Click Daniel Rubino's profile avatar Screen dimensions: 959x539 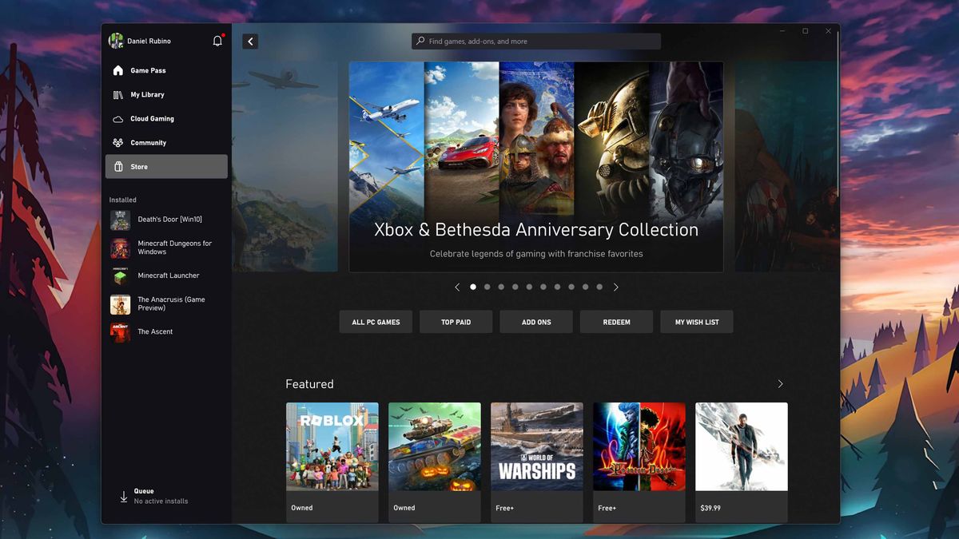coord(117,40)
